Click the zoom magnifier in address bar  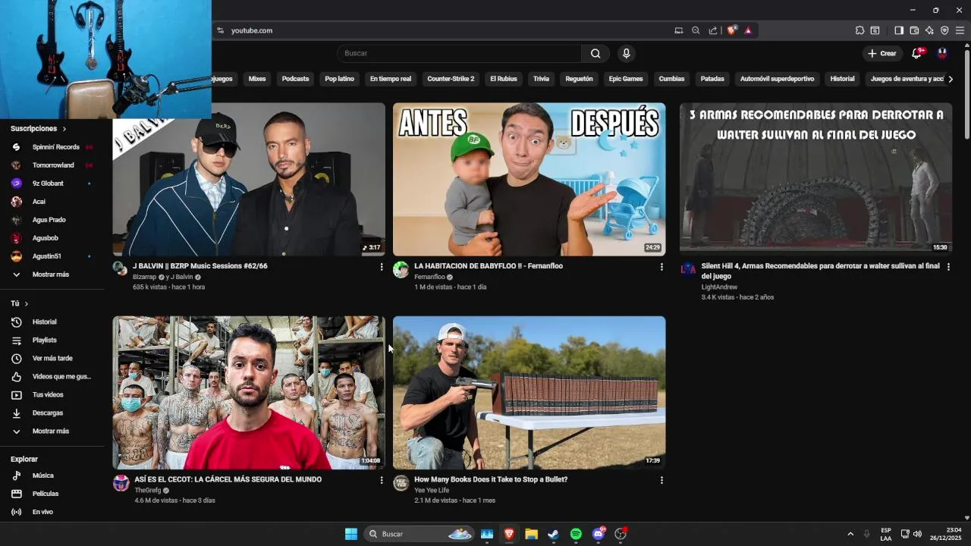(696, 30)
